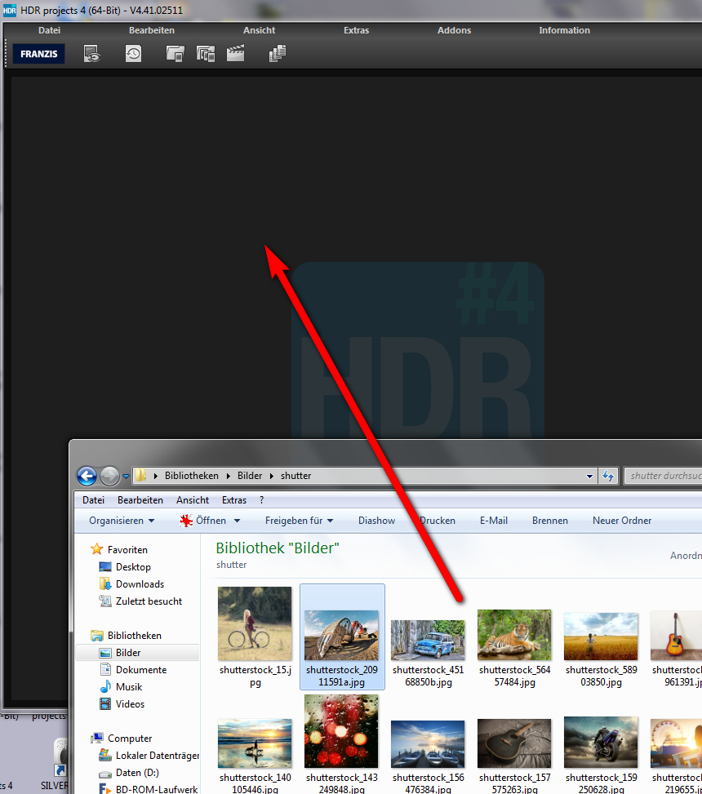Open the Datei menu in HDR projects
This screenshot has width=702, height=794.
pos(49,30)
